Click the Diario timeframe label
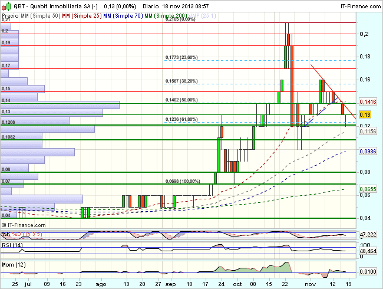Screen dimensions: 383x289 (151, 6)
